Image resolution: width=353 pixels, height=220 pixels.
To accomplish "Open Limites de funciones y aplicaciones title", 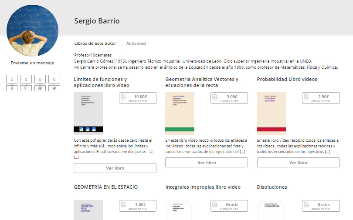I will point(102,82).
